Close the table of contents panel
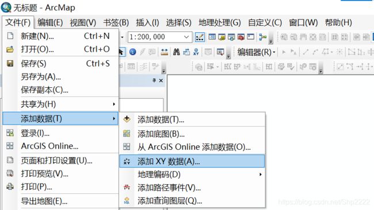The width and height of the screenshot is (374, 210). [x=161, y=80]
